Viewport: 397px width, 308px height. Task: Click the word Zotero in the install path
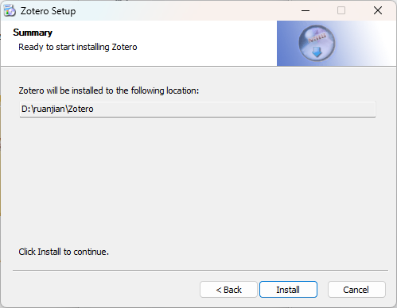click(81, 109)
